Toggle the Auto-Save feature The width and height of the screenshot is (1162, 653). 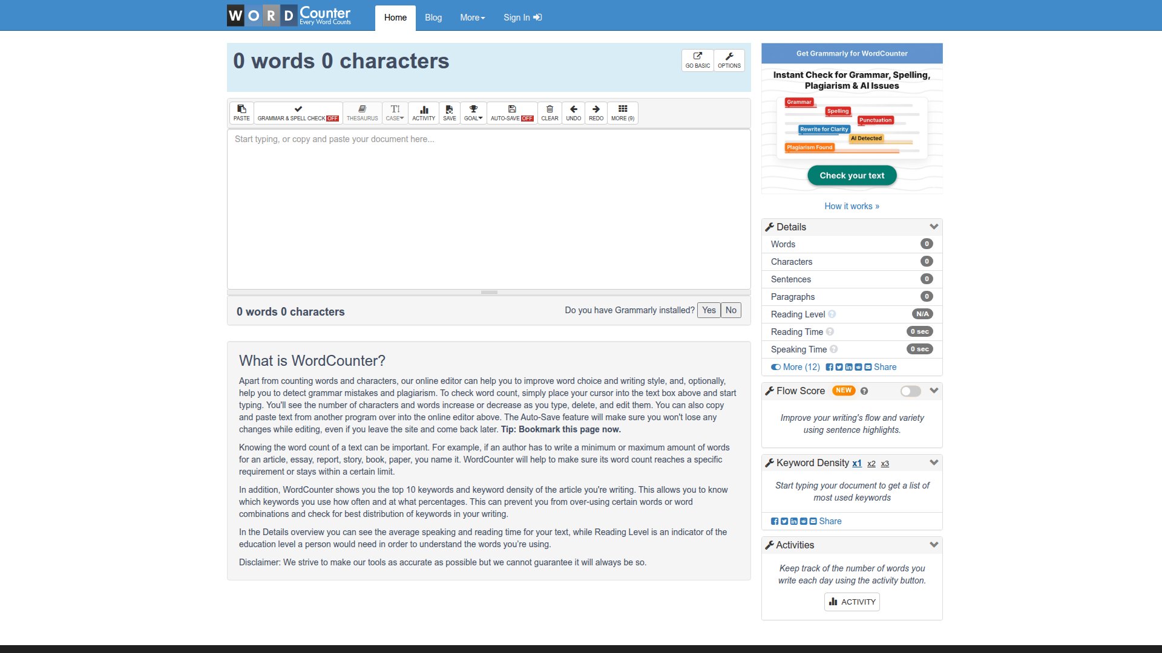(x=512, y=113)
